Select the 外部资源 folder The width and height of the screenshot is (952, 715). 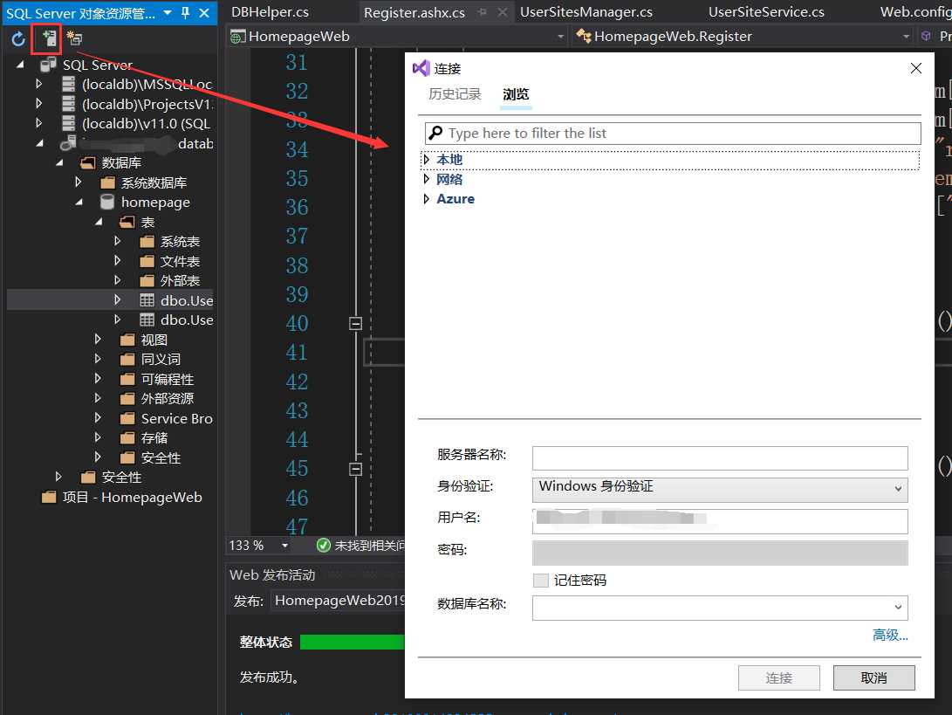[167, 398]
